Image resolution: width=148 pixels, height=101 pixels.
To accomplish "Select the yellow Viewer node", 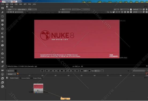I will [x=65, y=99].
